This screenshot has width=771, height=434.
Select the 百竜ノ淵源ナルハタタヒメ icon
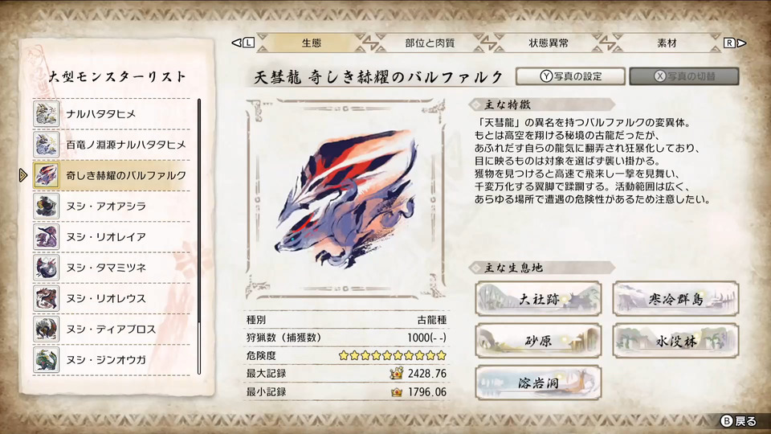(x=47, y=144)
